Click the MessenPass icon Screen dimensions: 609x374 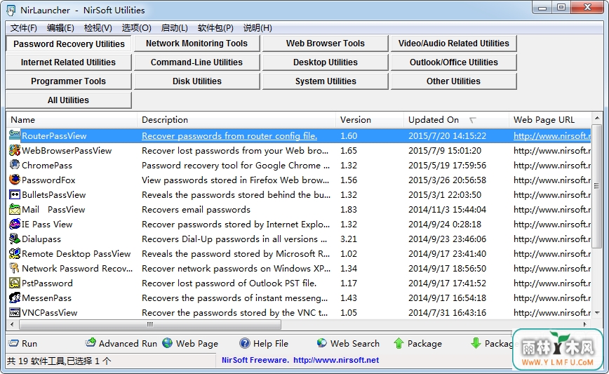pyautogui.click(x=15, y=298)
